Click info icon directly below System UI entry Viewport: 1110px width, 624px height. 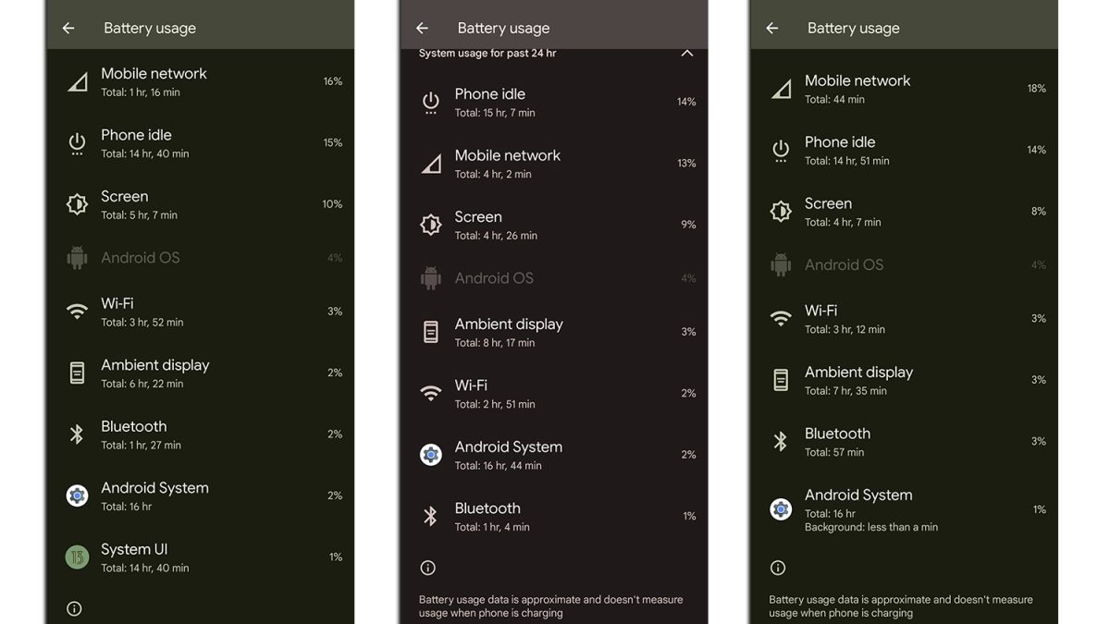pyautogui.click(x=75, y=608)
